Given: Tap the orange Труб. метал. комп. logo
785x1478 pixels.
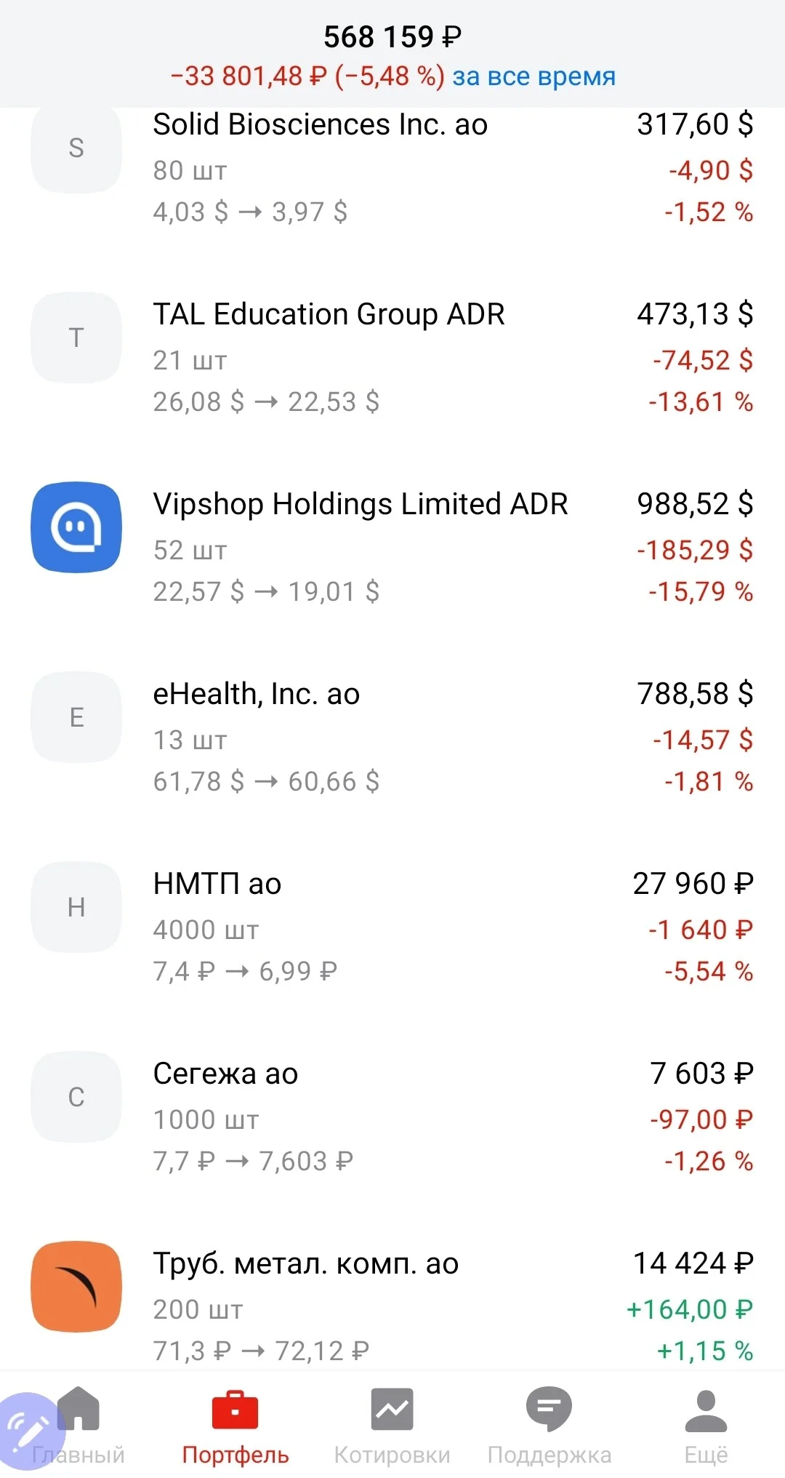Looking at the screenshot, I should tap(76, 1286).
